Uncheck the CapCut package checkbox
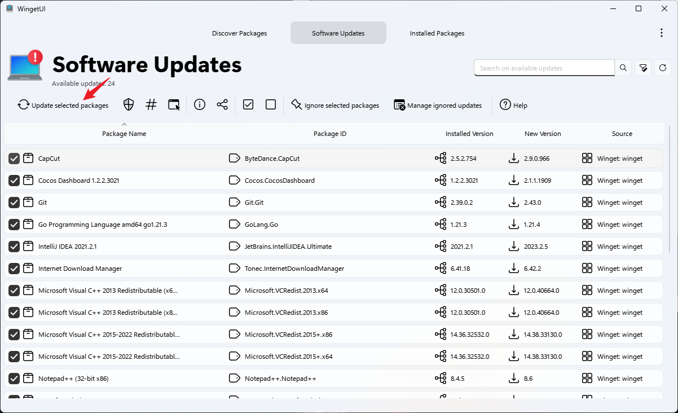The image size is (678, 413). point(14,159)
